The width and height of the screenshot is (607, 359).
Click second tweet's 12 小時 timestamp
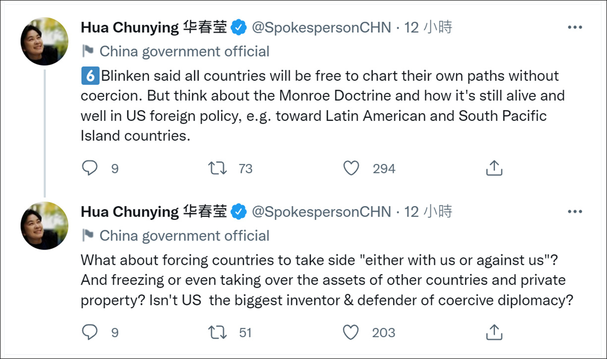click(428, 212)
